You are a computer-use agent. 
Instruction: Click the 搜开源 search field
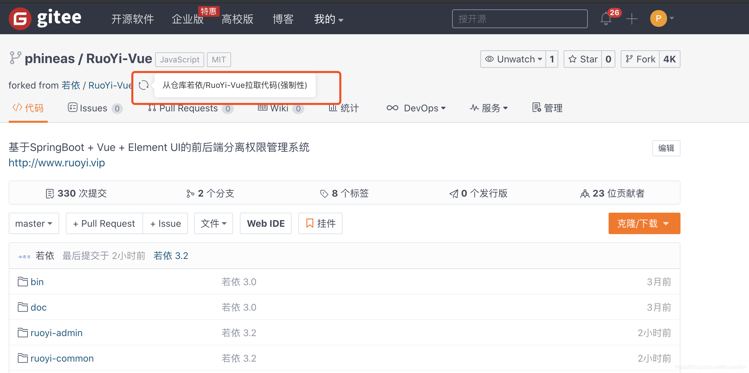coord(520,19)
